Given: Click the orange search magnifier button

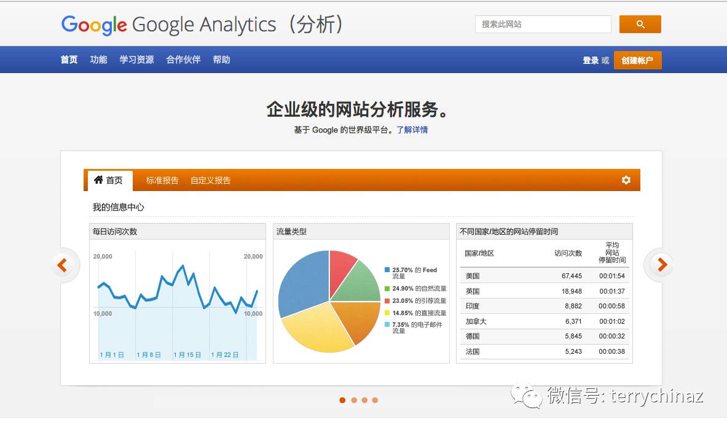Looking at the screenshot, I should 640,24.
